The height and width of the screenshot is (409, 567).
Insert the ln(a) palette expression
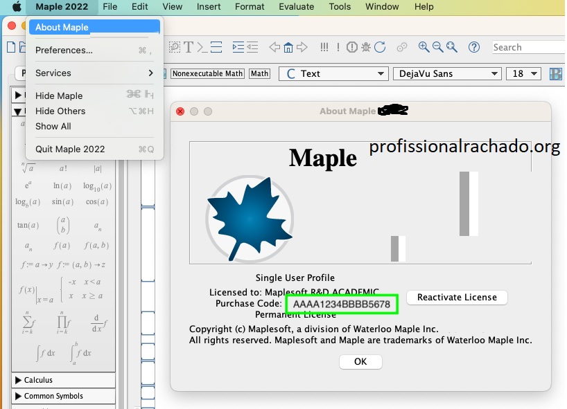pyautogui.click(x=62, y=186)
